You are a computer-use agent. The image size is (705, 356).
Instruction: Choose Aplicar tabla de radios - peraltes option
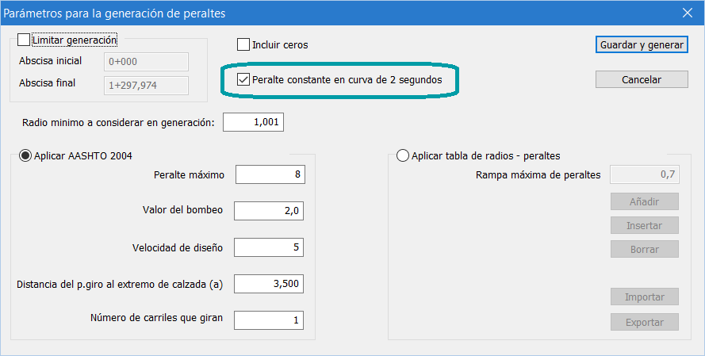pos(403,156)
